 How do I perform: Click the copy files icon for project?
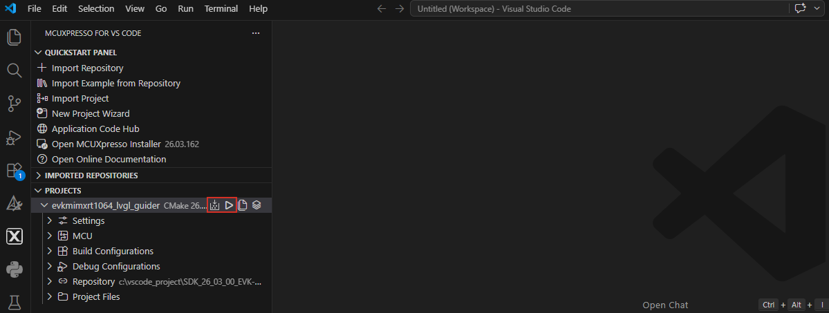click(x=243, y=205)
